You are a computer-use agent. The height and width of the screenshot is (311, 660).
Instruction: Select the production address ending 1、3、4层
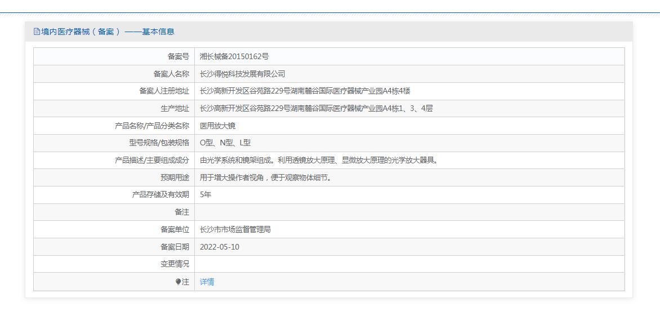pyautogui.click(x=316, y=109)
